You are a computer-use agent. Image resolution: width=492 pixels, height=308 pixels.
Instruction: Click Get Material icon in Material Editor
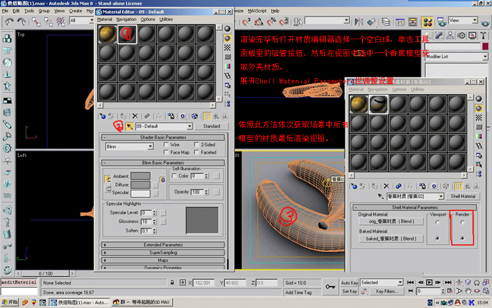pos(102,116)
